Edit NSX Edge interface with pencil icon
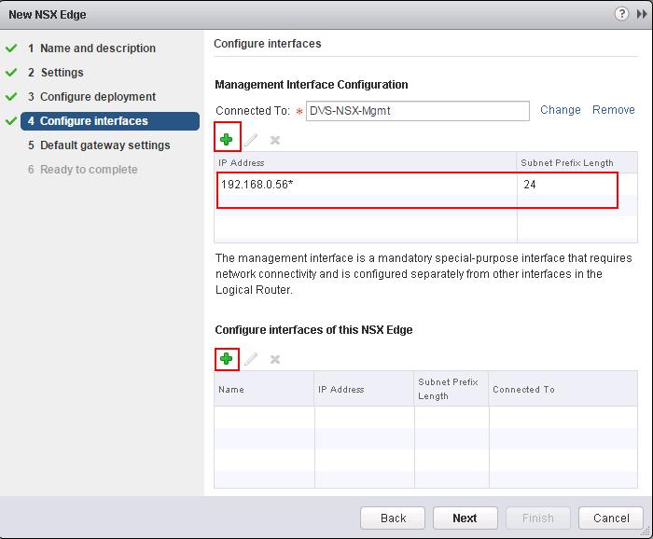This screenshot has height=539, width=653. tap(251, 359)
